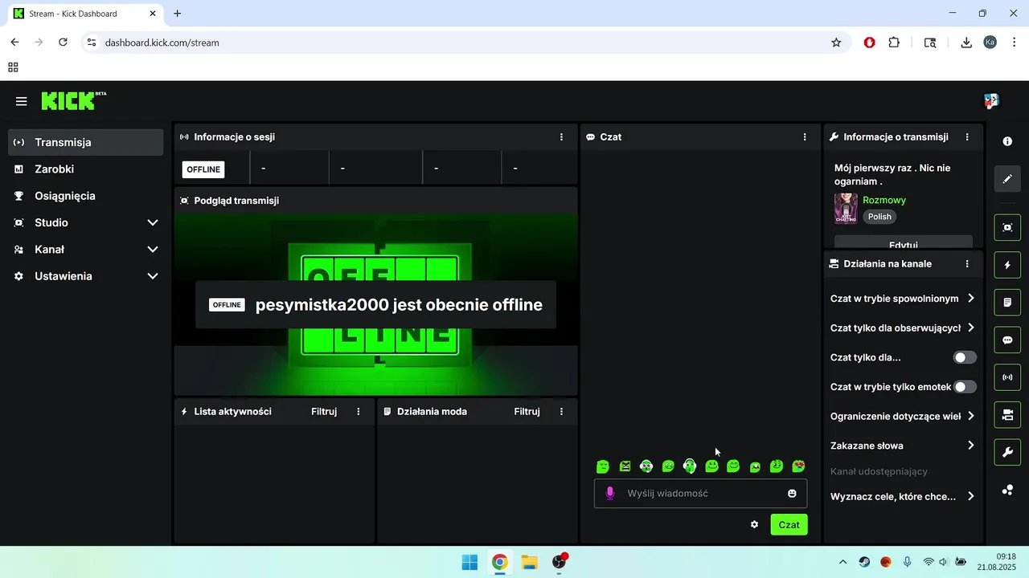Toggle wrench stream-info icon in right rail

1007,452
